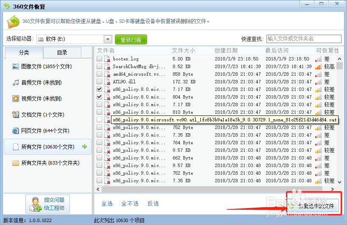Click the 172.32 KB size cell
The image size is (347, 225).
(184, 82)
